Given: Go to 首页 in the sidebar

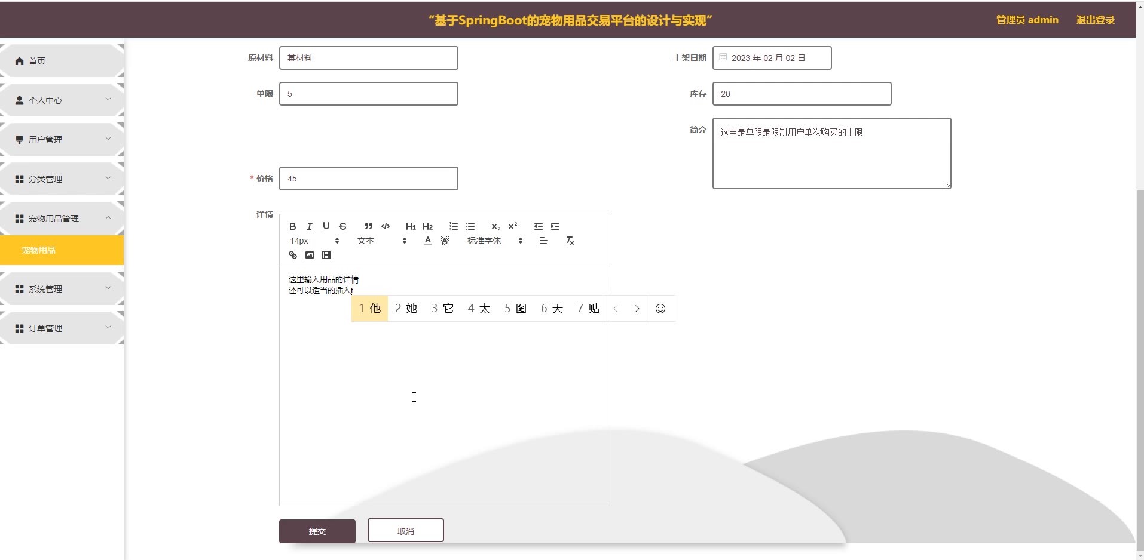Looking at the screenshot, I should (x=62, y=61).
